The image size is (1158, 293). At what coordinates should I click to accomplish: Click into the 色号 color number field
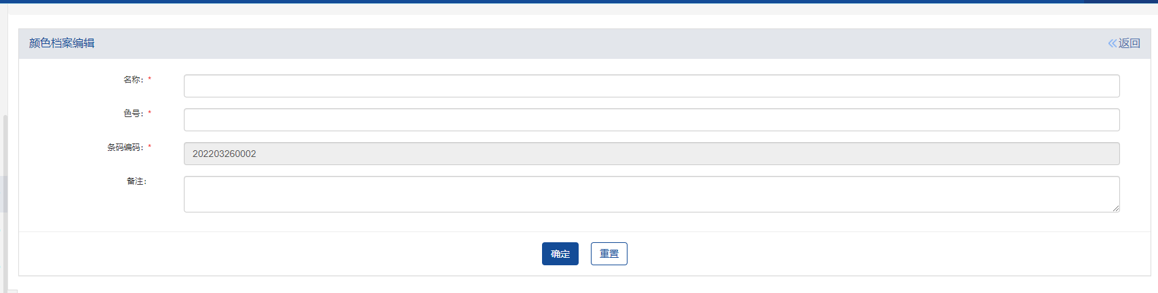coord(651,120)
